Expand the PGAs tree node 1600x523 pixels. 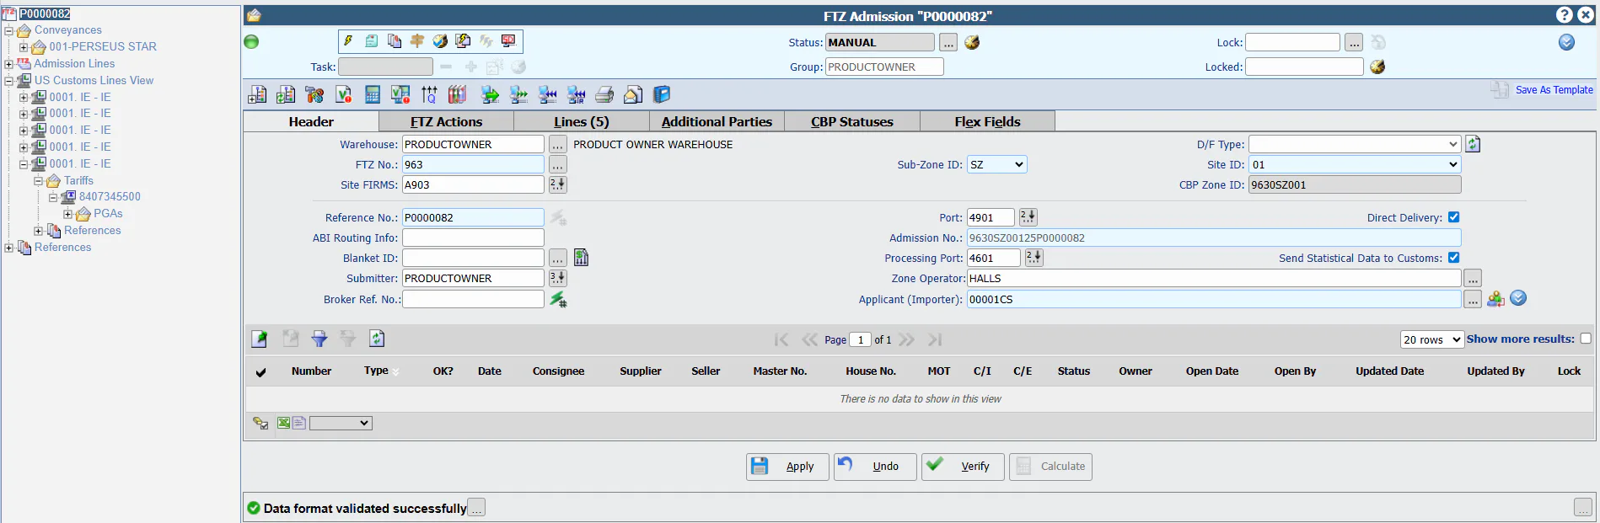68,214
